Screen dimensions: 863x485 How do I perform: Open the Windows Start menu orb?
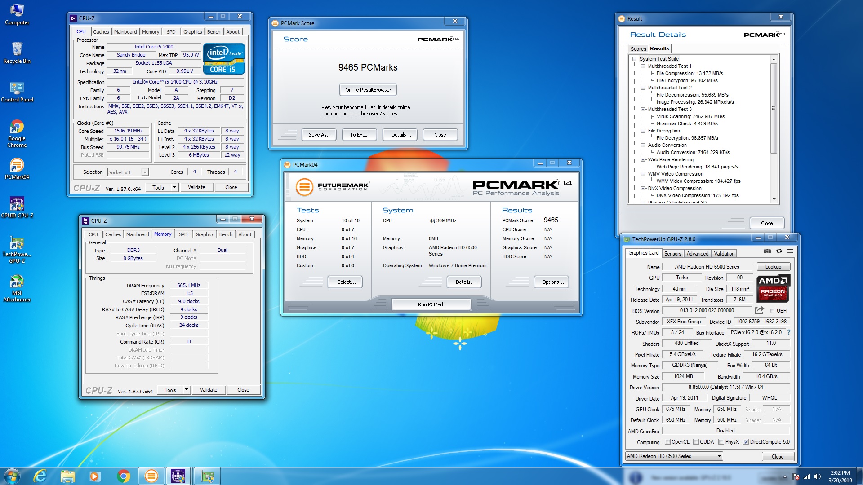12,476
